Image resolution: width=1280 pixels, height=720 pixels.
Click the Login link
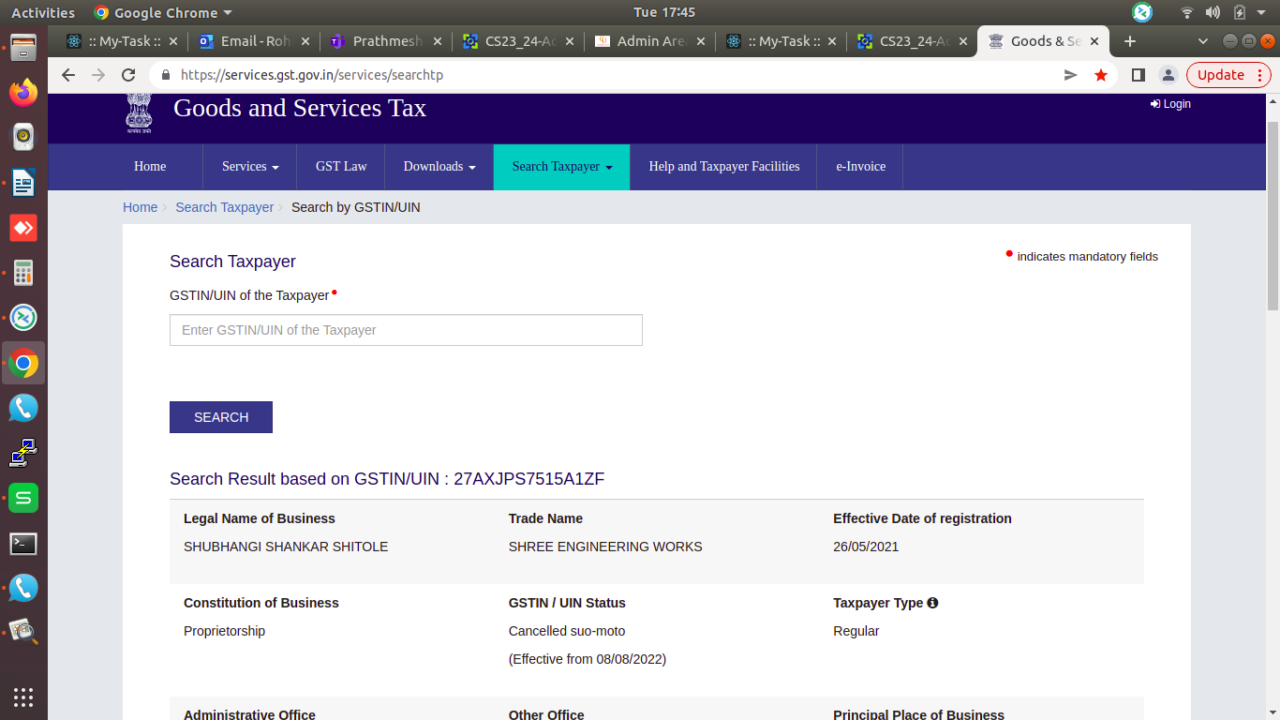1171,104
